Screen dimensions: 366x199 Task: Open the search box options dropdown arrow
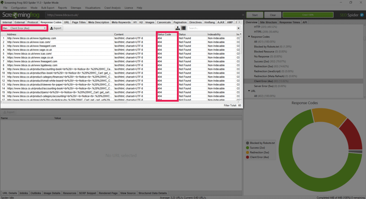click(238, 28)
